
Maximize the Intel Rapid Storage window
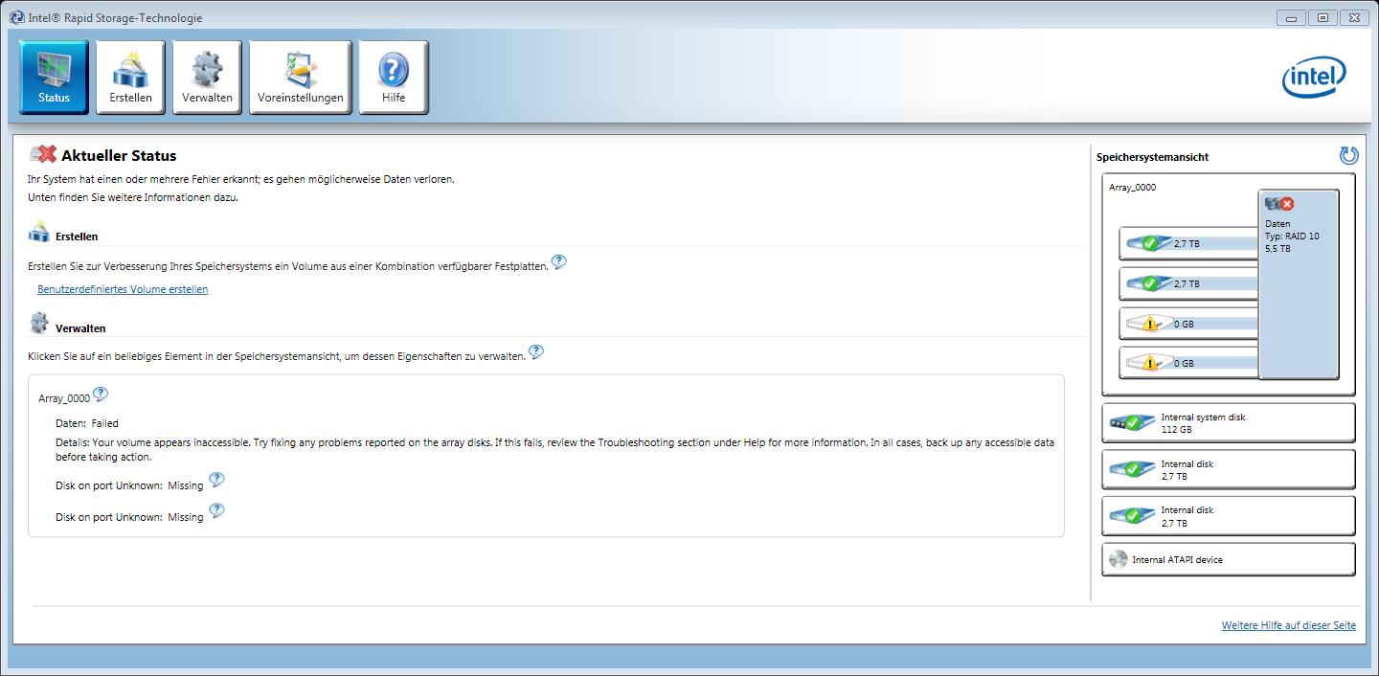tap(1322, 17)
